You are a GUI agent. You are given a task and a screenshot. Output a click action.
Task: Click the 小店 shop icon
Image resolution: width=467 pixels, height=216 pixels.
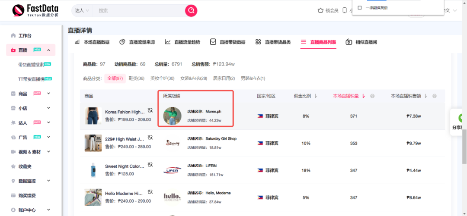13,108
